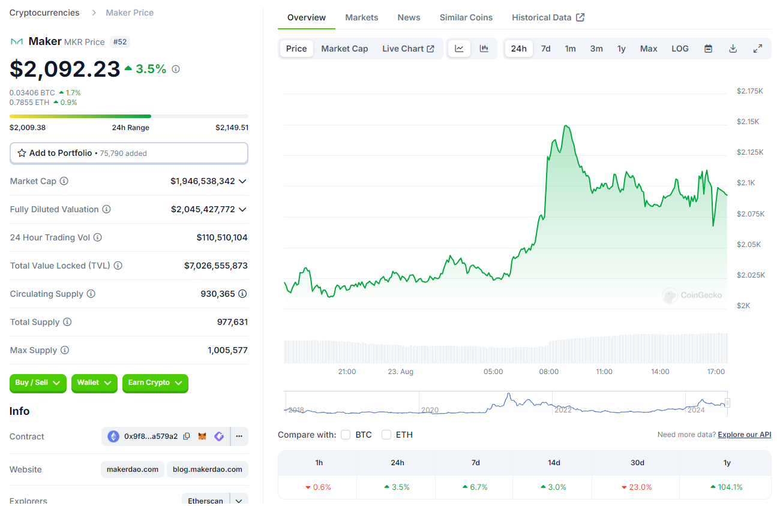Add Maker to Portfolio
Viewport: 777px width, 506px height.
pos(128,153)
